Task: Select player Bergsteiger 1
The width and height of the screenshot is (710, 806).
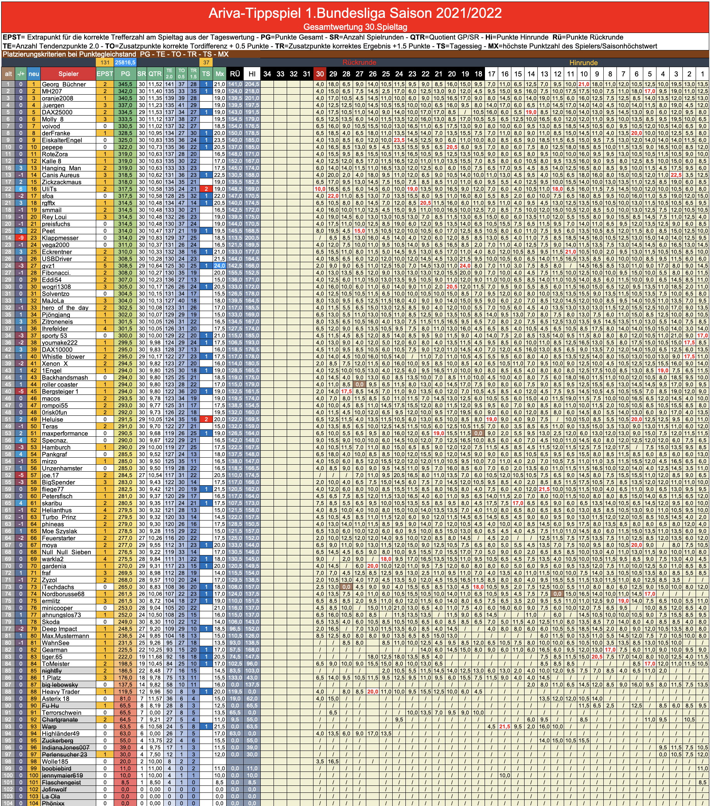Action: click(x=61, y=392)
